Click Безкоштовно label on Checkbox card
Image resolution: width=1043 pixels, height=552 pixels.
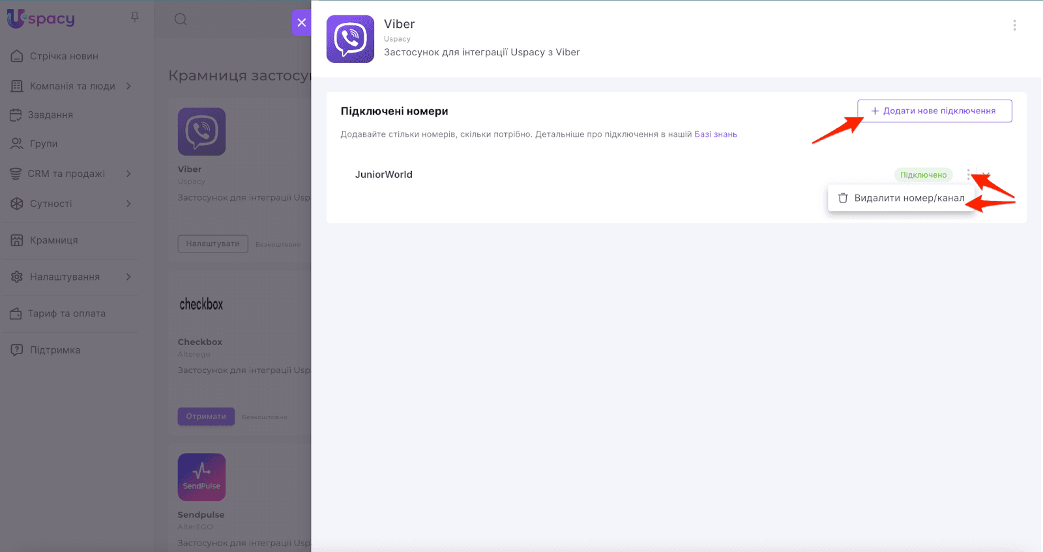point(265,417)
